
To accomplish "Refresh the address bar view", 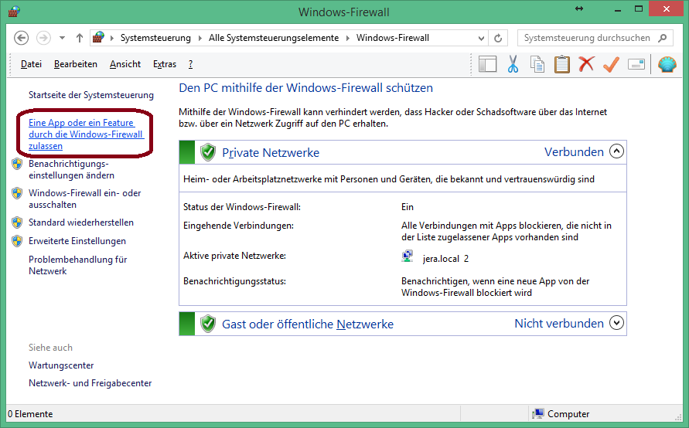I will point(500,38).
